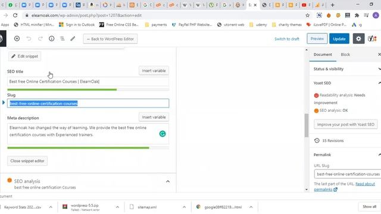Open the PayPal PHP Website bookmark
The image size is (381, 214).
coord(192,24)
